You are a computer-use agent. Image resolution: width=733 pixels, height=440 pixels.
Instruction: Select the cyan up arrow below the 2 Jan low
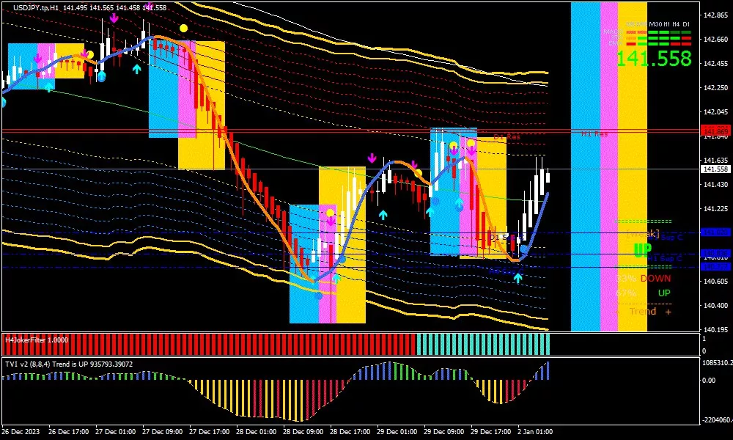coord(518,278)
